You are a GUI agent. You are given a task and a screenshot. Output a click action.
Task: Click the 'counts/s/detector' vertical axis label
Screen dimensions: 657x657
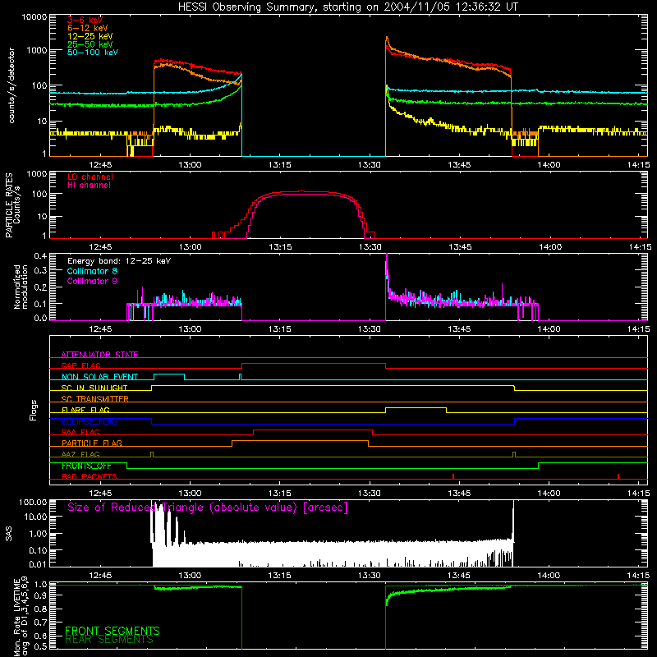[x=11, y=85]
